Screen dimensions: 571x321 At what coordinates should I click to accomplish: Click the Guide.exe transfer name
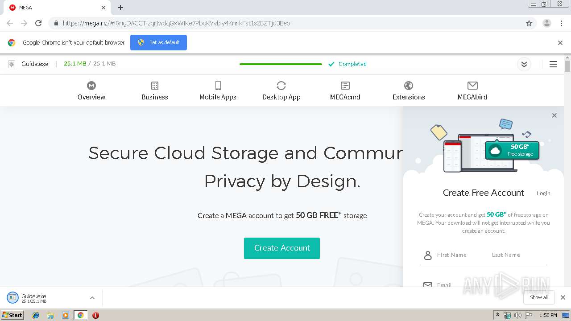tap(35, 64)
